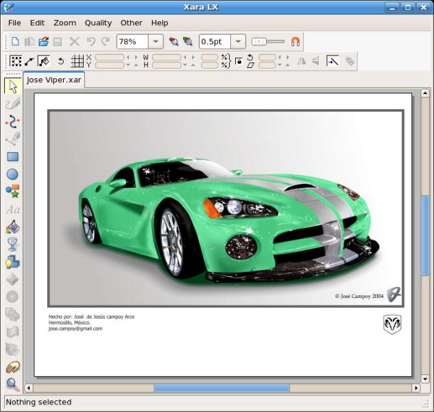Image resolution: width=434 pixels, height=412 pixels.
Task: Click the horizontal scrollbar thumb
Action: (x=221, y=388)
